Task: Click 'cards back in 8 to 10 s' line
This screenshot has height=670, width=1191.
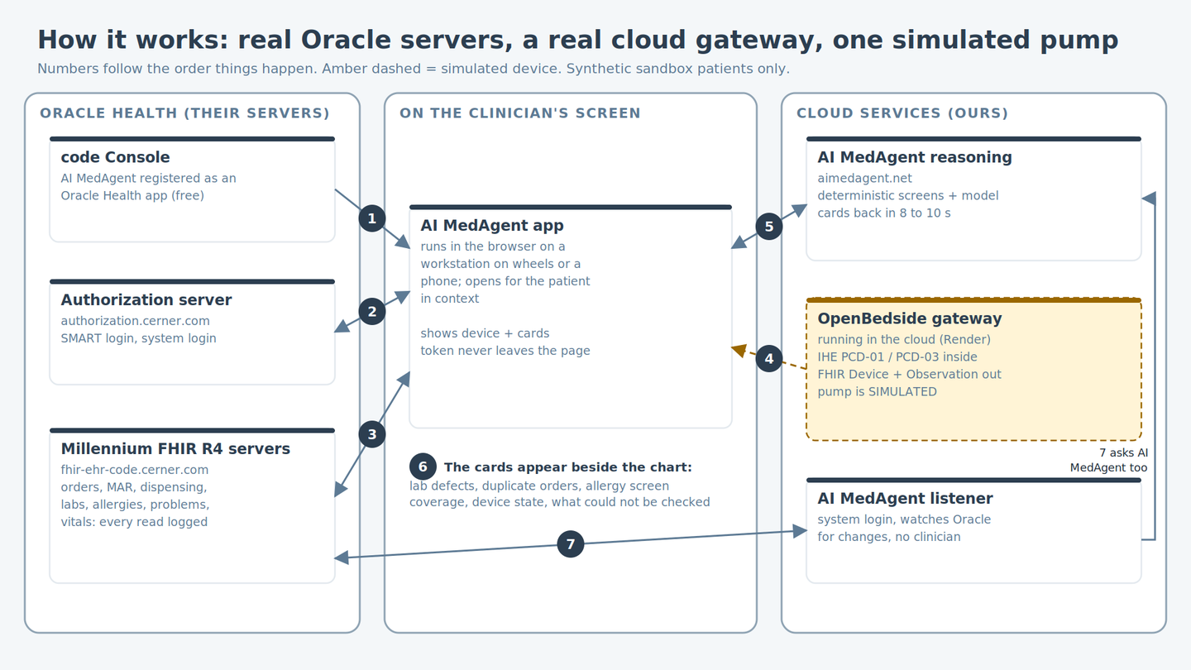Action: (x=884, y=213)
